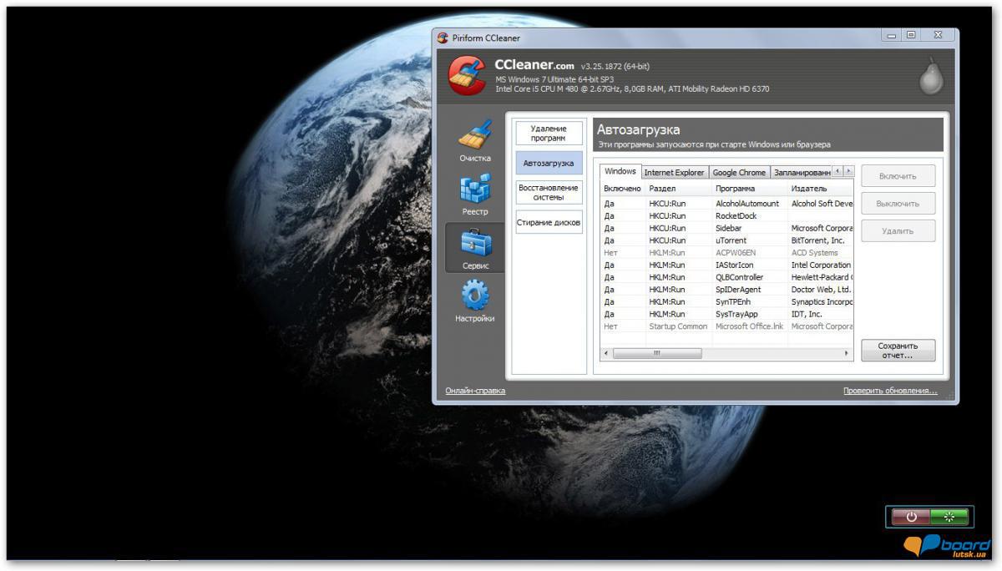The image size is (1002, 571).
Task: Click right arrow of horizontal scrollbar
Action: pyautogui.click(x=848, y=353)
